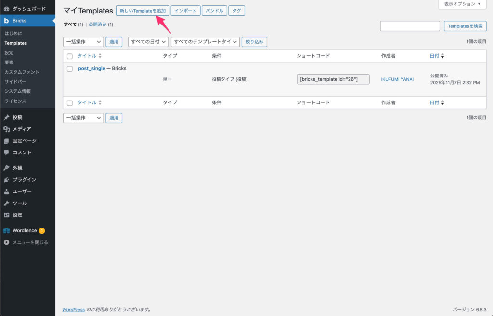493x316 pixels.
Task: Open the システム情報 submenu item
Action: point(18,91)
